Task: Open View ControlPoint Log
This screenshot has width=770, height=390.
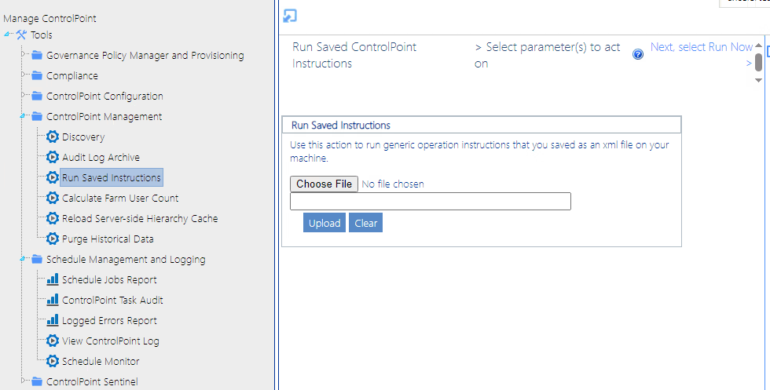Action: click(110, 341)
